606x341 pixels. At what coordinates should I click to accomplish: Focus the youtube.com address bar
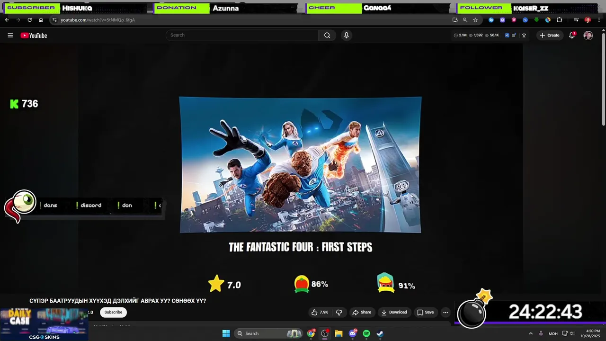coord(251,20)
